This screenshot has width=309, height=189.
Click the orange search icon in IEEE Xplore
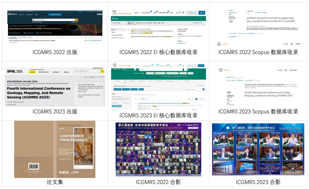(x=76, y=20)
